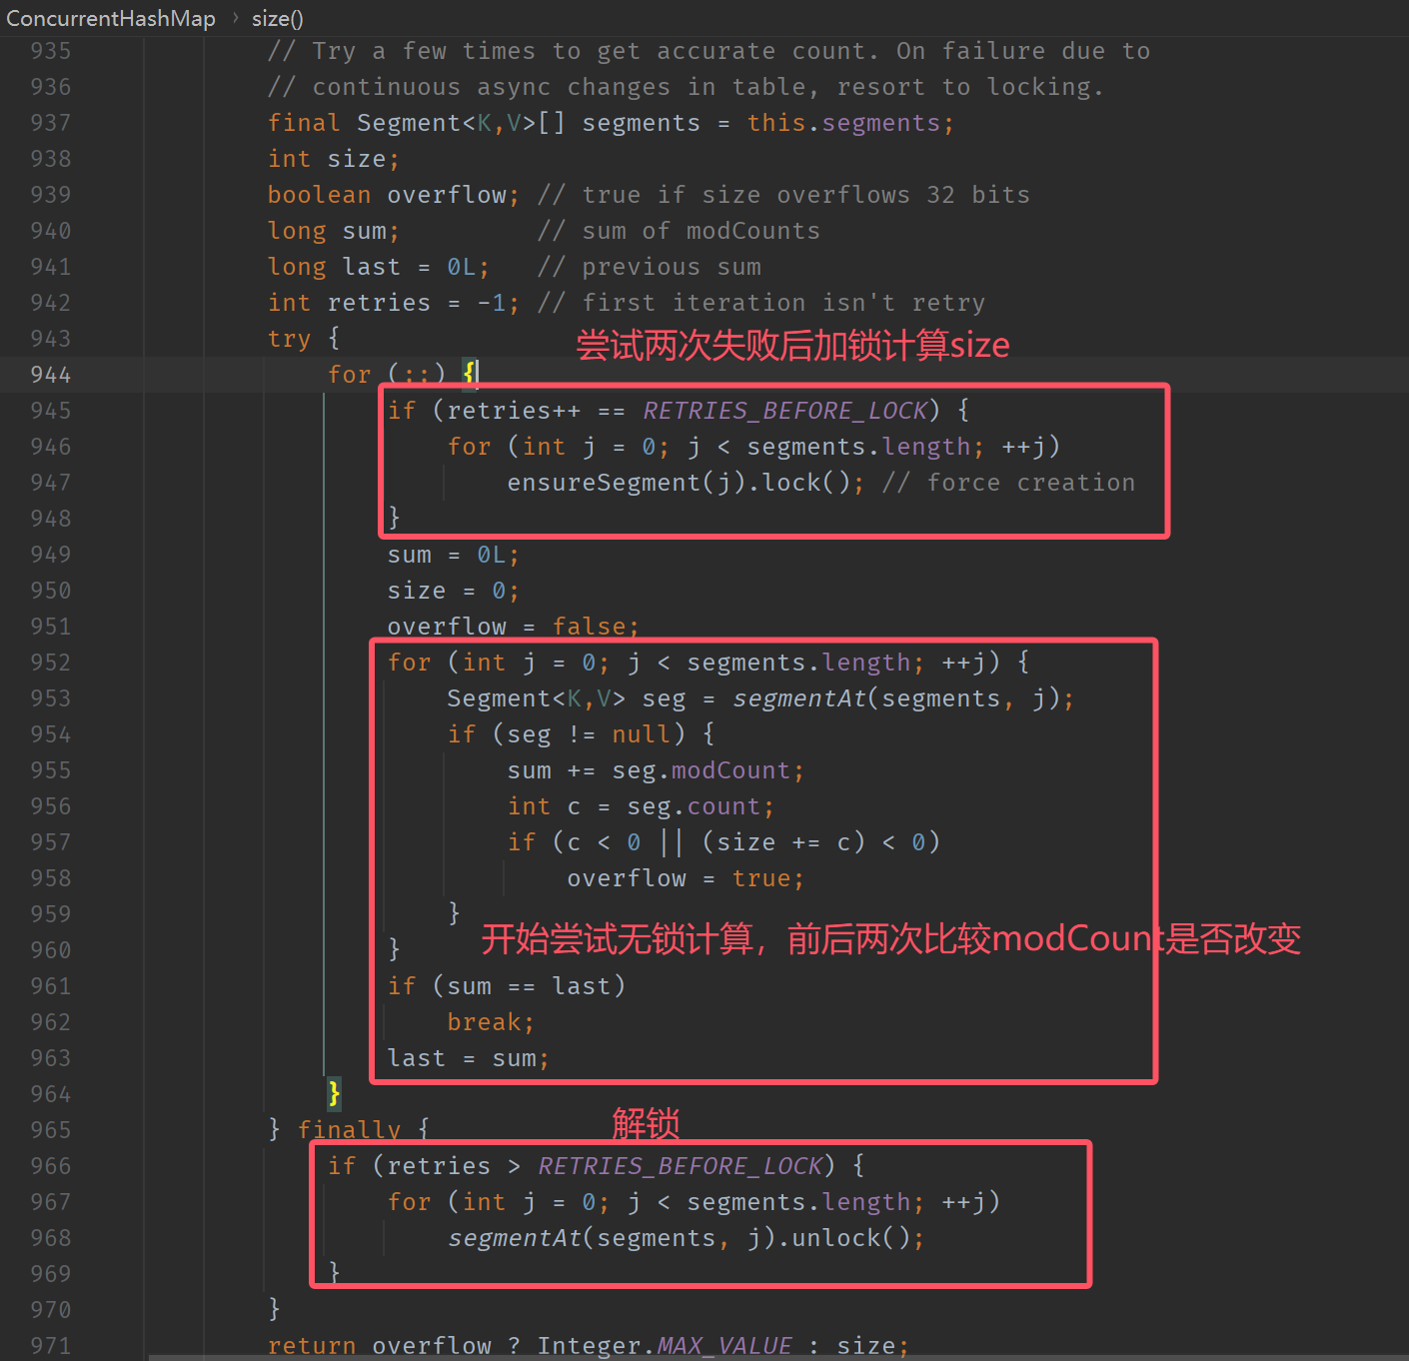
Task: Click 'boolean overflow;' declaration on line 939
Action: pos(394,195)
